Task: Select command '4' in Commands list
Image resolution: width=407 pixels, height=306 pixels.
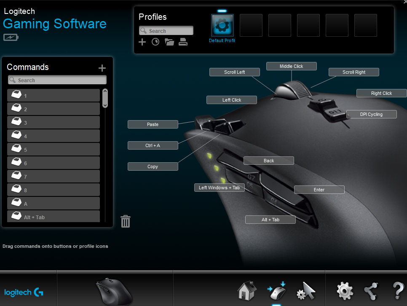Action: tap(54, 136)
